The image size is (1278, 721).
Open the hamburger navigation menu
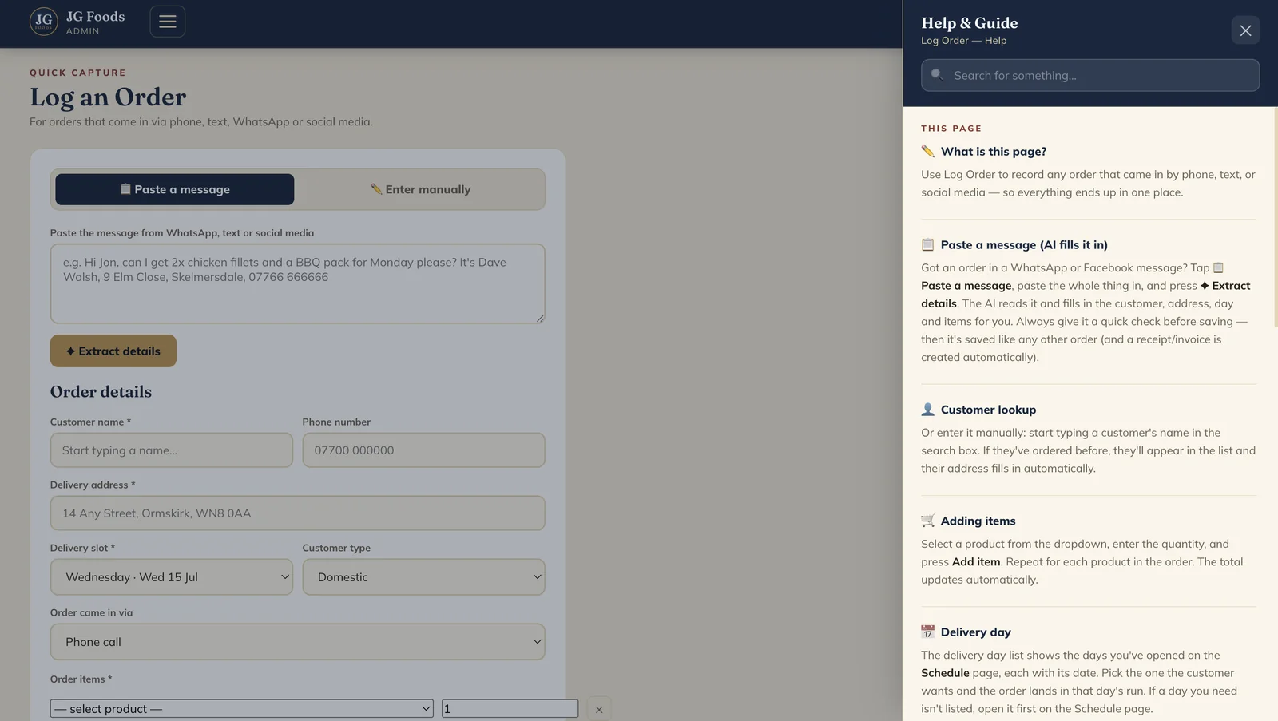[x=168, y=22]
